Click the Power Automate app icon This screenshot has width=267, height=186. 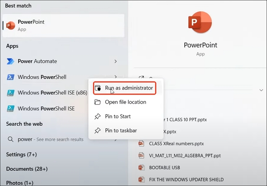[x=11, y=61]
